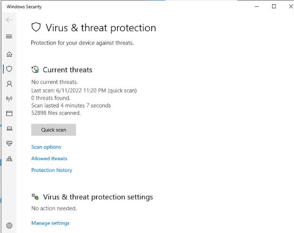Screen dimensions: 294x233
Task: Open the Protection history link
Action: (x=52, y=170)
